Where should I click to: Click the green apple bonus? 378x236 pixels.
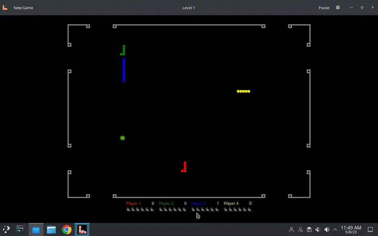(x=123, y=138)
